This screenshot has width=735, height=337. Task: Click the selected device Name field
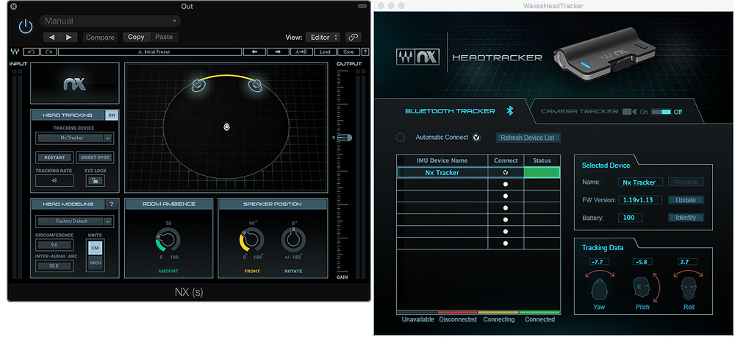(x=640, y=182)
